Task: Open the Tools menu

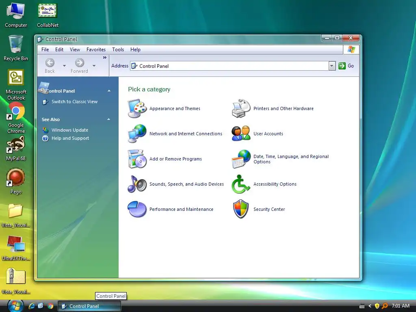Action: (x=118, y=49)
